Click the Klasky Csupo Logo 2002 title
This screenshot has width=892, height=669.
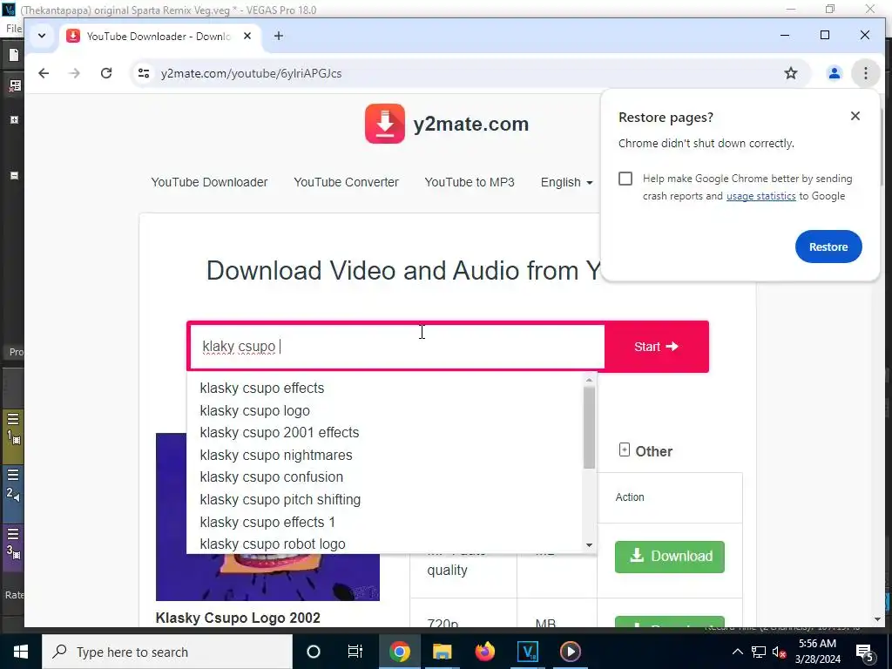click(238, 618)
